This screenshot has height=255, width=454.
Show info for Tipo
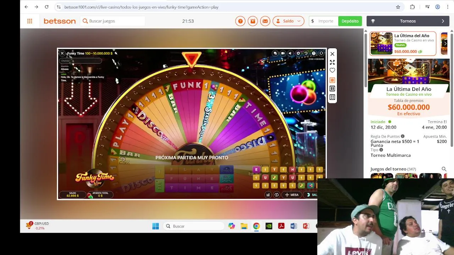[381, 150]
